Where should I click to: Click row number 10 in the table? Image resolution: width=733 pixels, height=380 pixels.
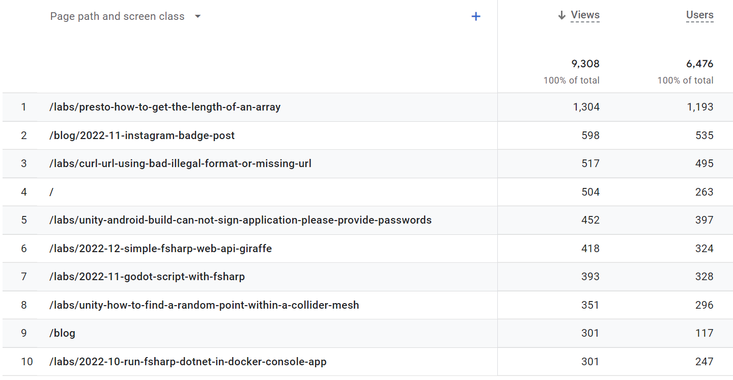click(x=26, y=362)
